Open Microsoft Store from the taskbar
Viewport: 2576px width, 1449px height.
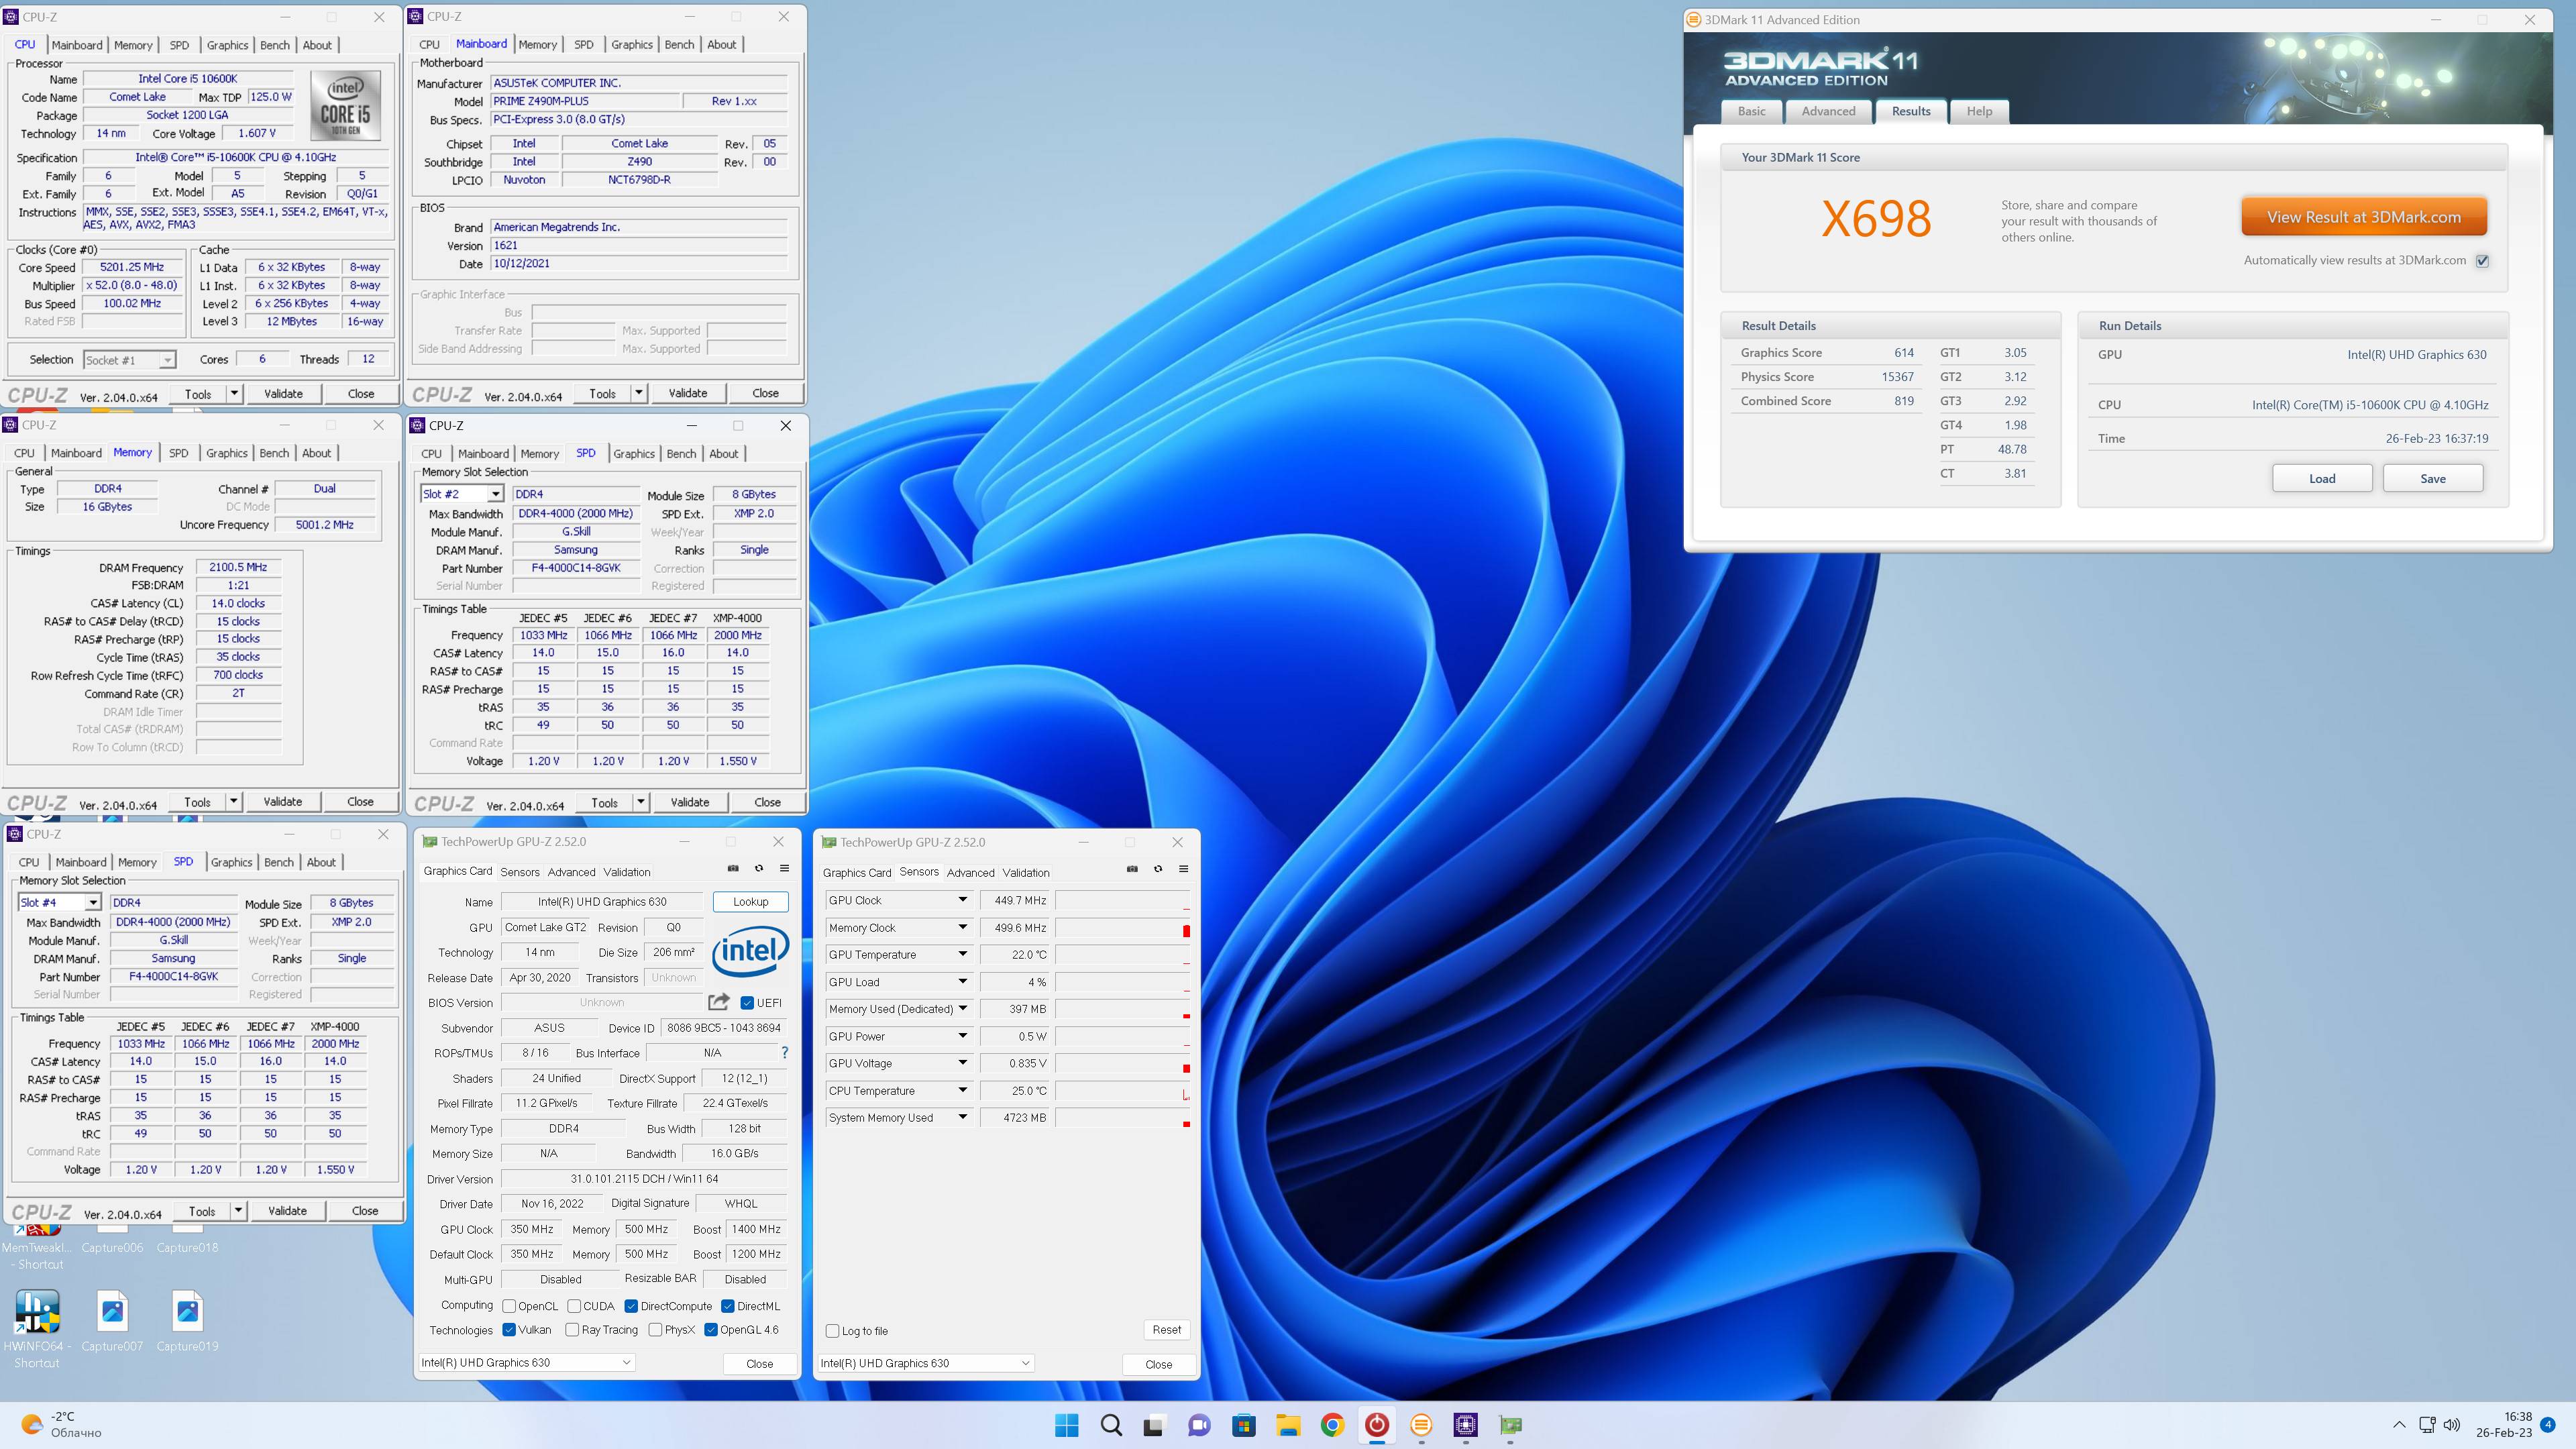pos(1243,1425)
